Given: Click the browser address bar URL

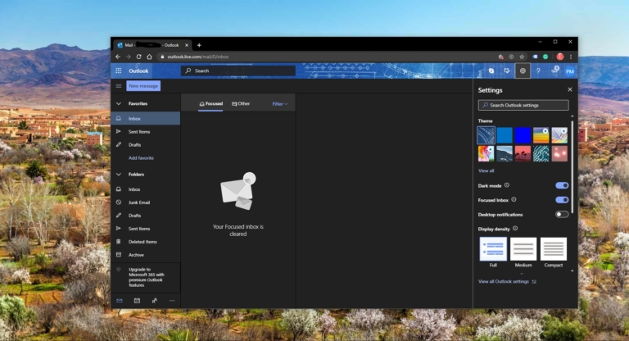Looking at the screenshot, I should tap(197, 57).
